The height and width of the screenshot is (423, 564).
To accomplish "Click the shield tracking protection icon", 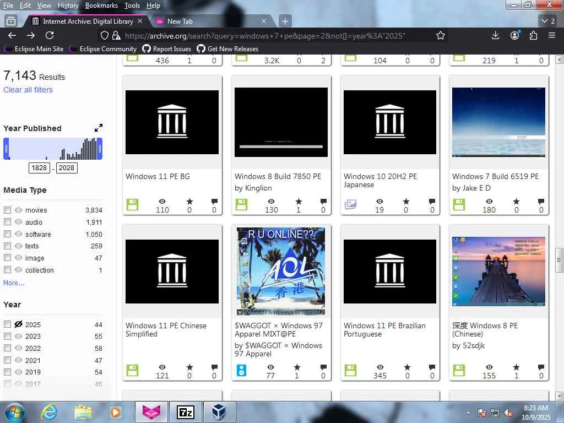I will coord(104,36).
